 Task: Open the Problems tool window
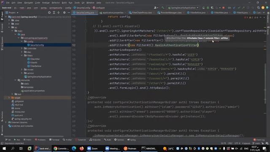pyautogui.click(x=40, y=140)
